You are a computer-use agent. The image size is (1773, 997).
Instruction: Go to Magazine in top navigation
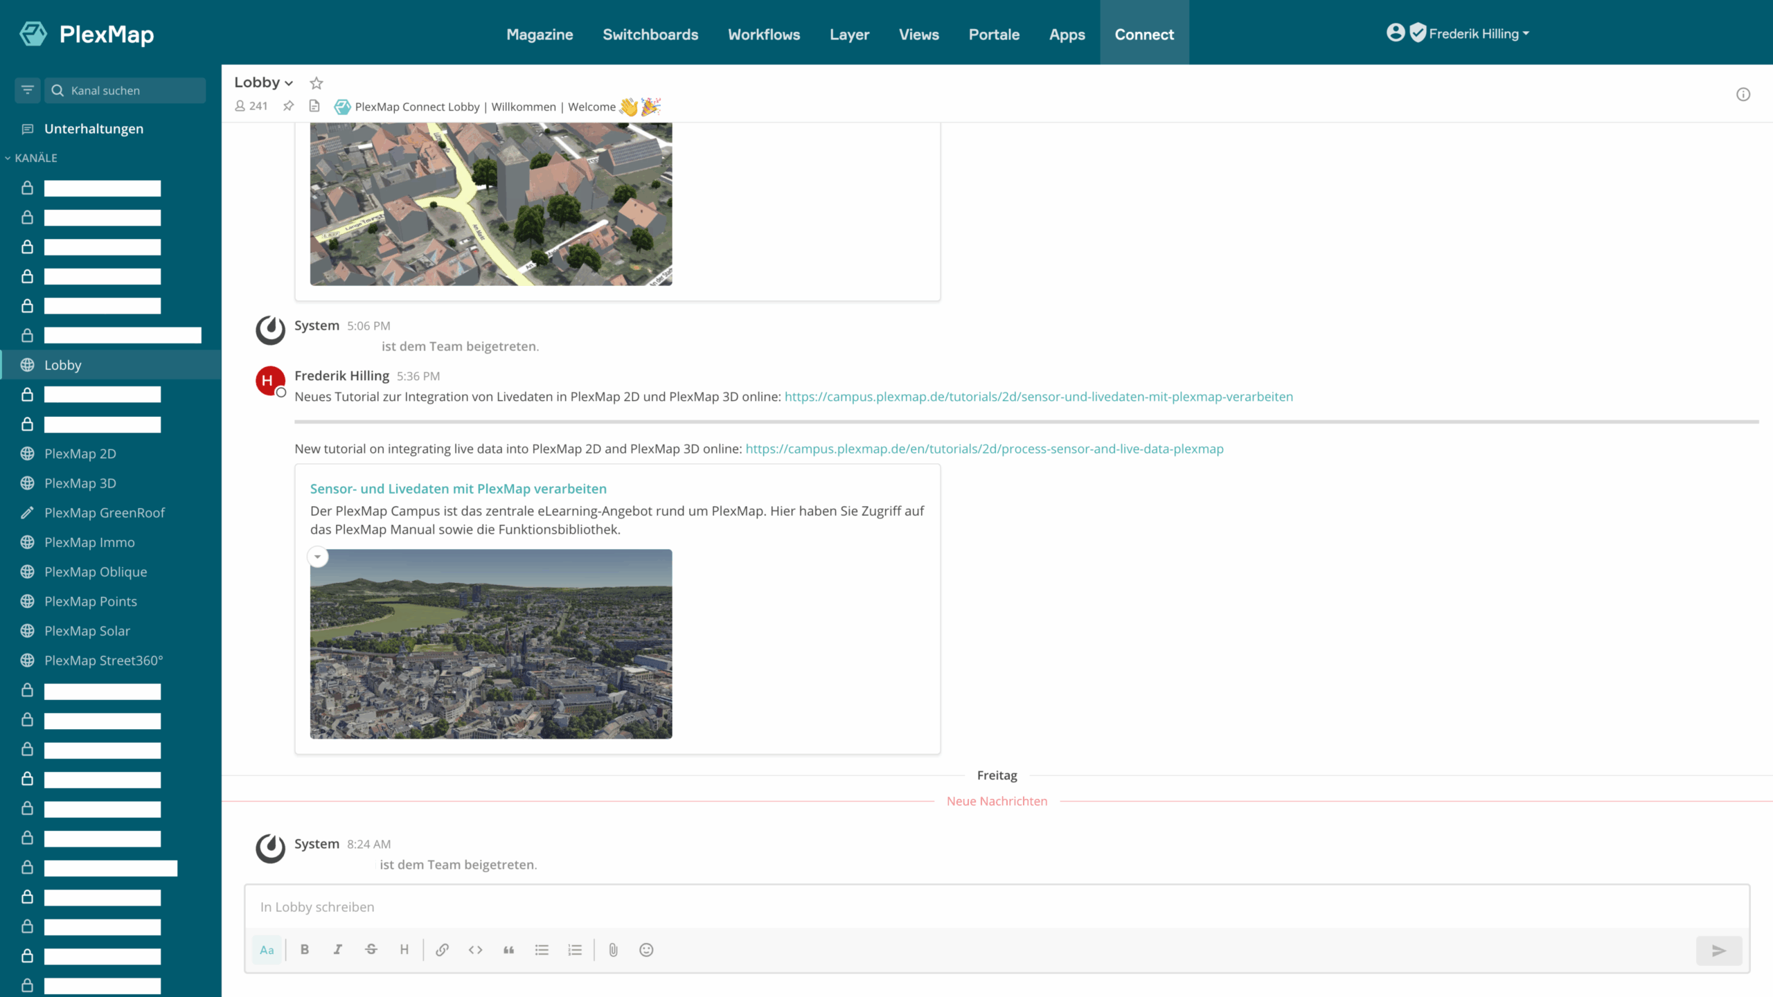[540, 34]
